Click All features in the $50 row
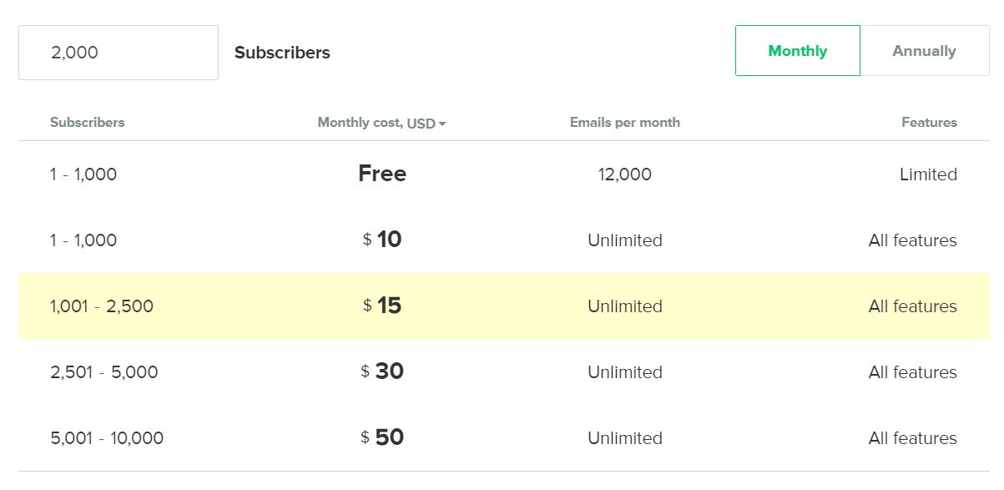 pos(913,438)
